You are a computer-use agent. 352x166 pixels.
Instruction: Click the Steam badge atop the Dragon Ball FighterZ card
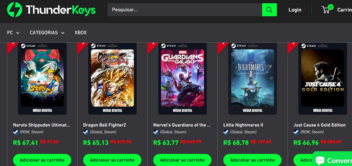[x=98, y=46]
